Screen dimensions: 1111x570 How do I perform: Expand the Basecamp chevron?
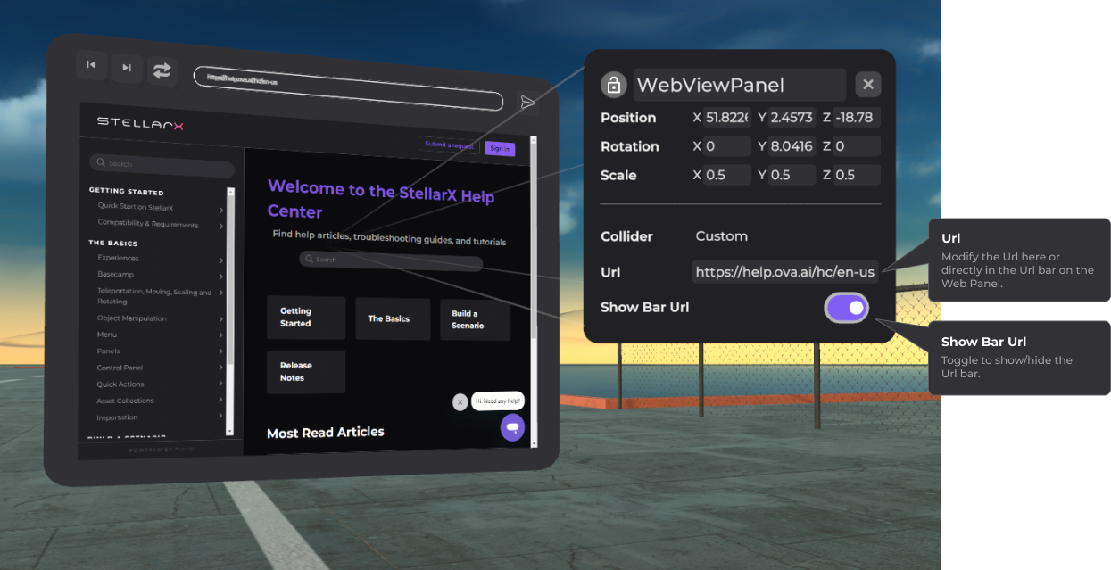tap(220, 277)
